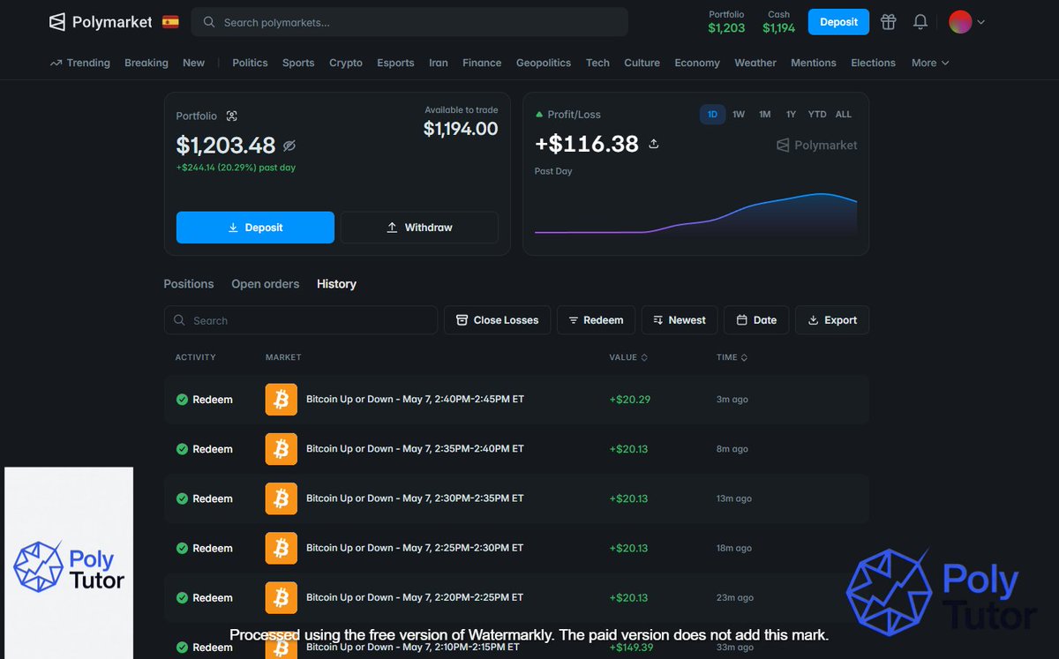Click the Spain flag icon
1059x659 pixels.
coord(170,22)
